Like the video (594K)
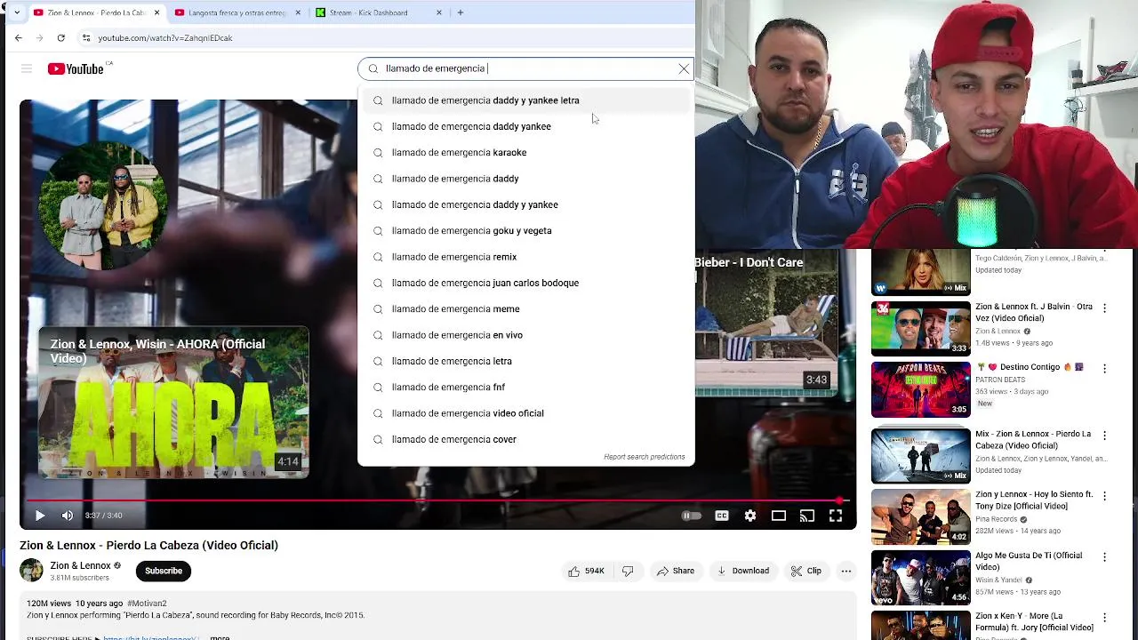The image size is (1138, 640). point(586,571)
